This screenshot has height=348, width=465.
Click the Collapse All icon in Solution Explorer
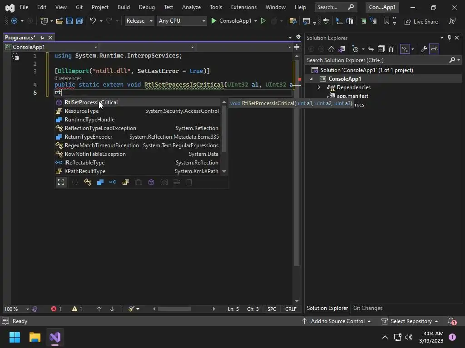tap(381, 49)
